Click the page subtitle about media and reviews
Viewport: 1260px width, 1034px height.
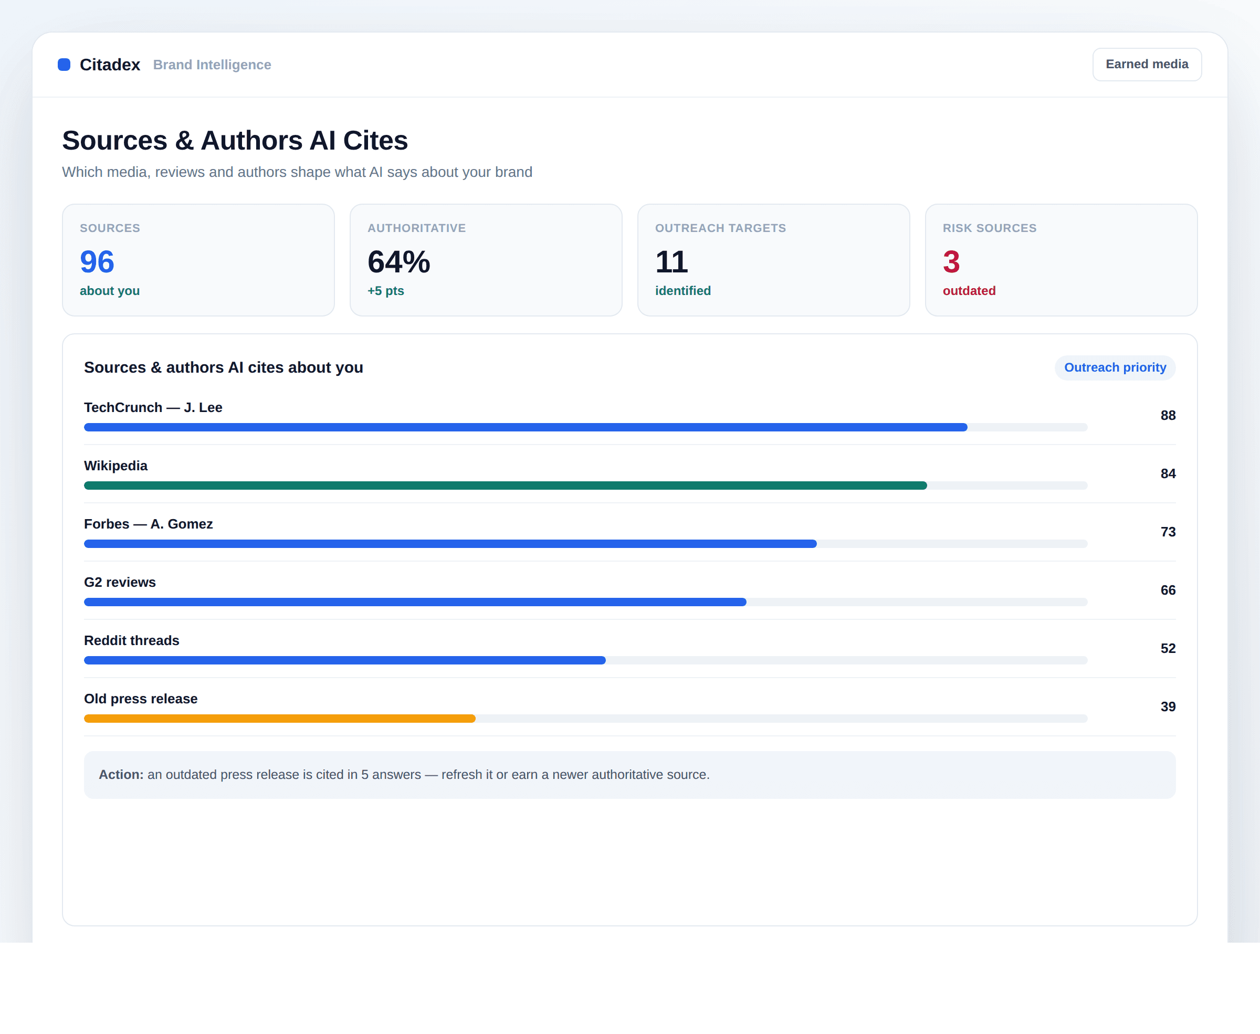pyautogui.click(x=297, y=172)
